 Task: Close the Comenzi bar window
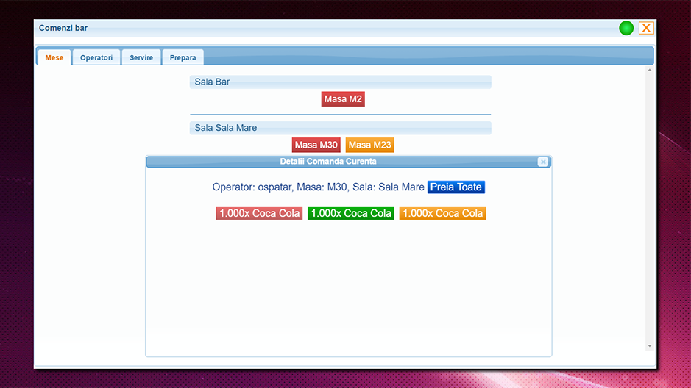[x=646, y=28]
